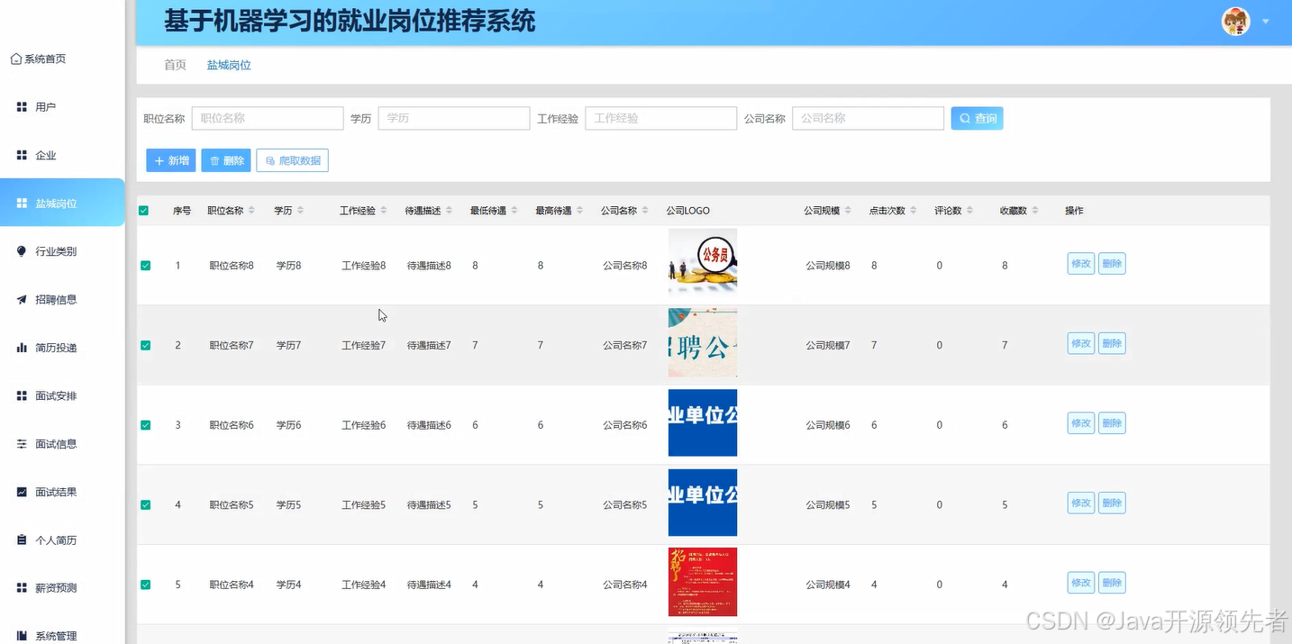Toggle the select-all checkbox in table header
Screen dimensions: 1292x644
143,210
